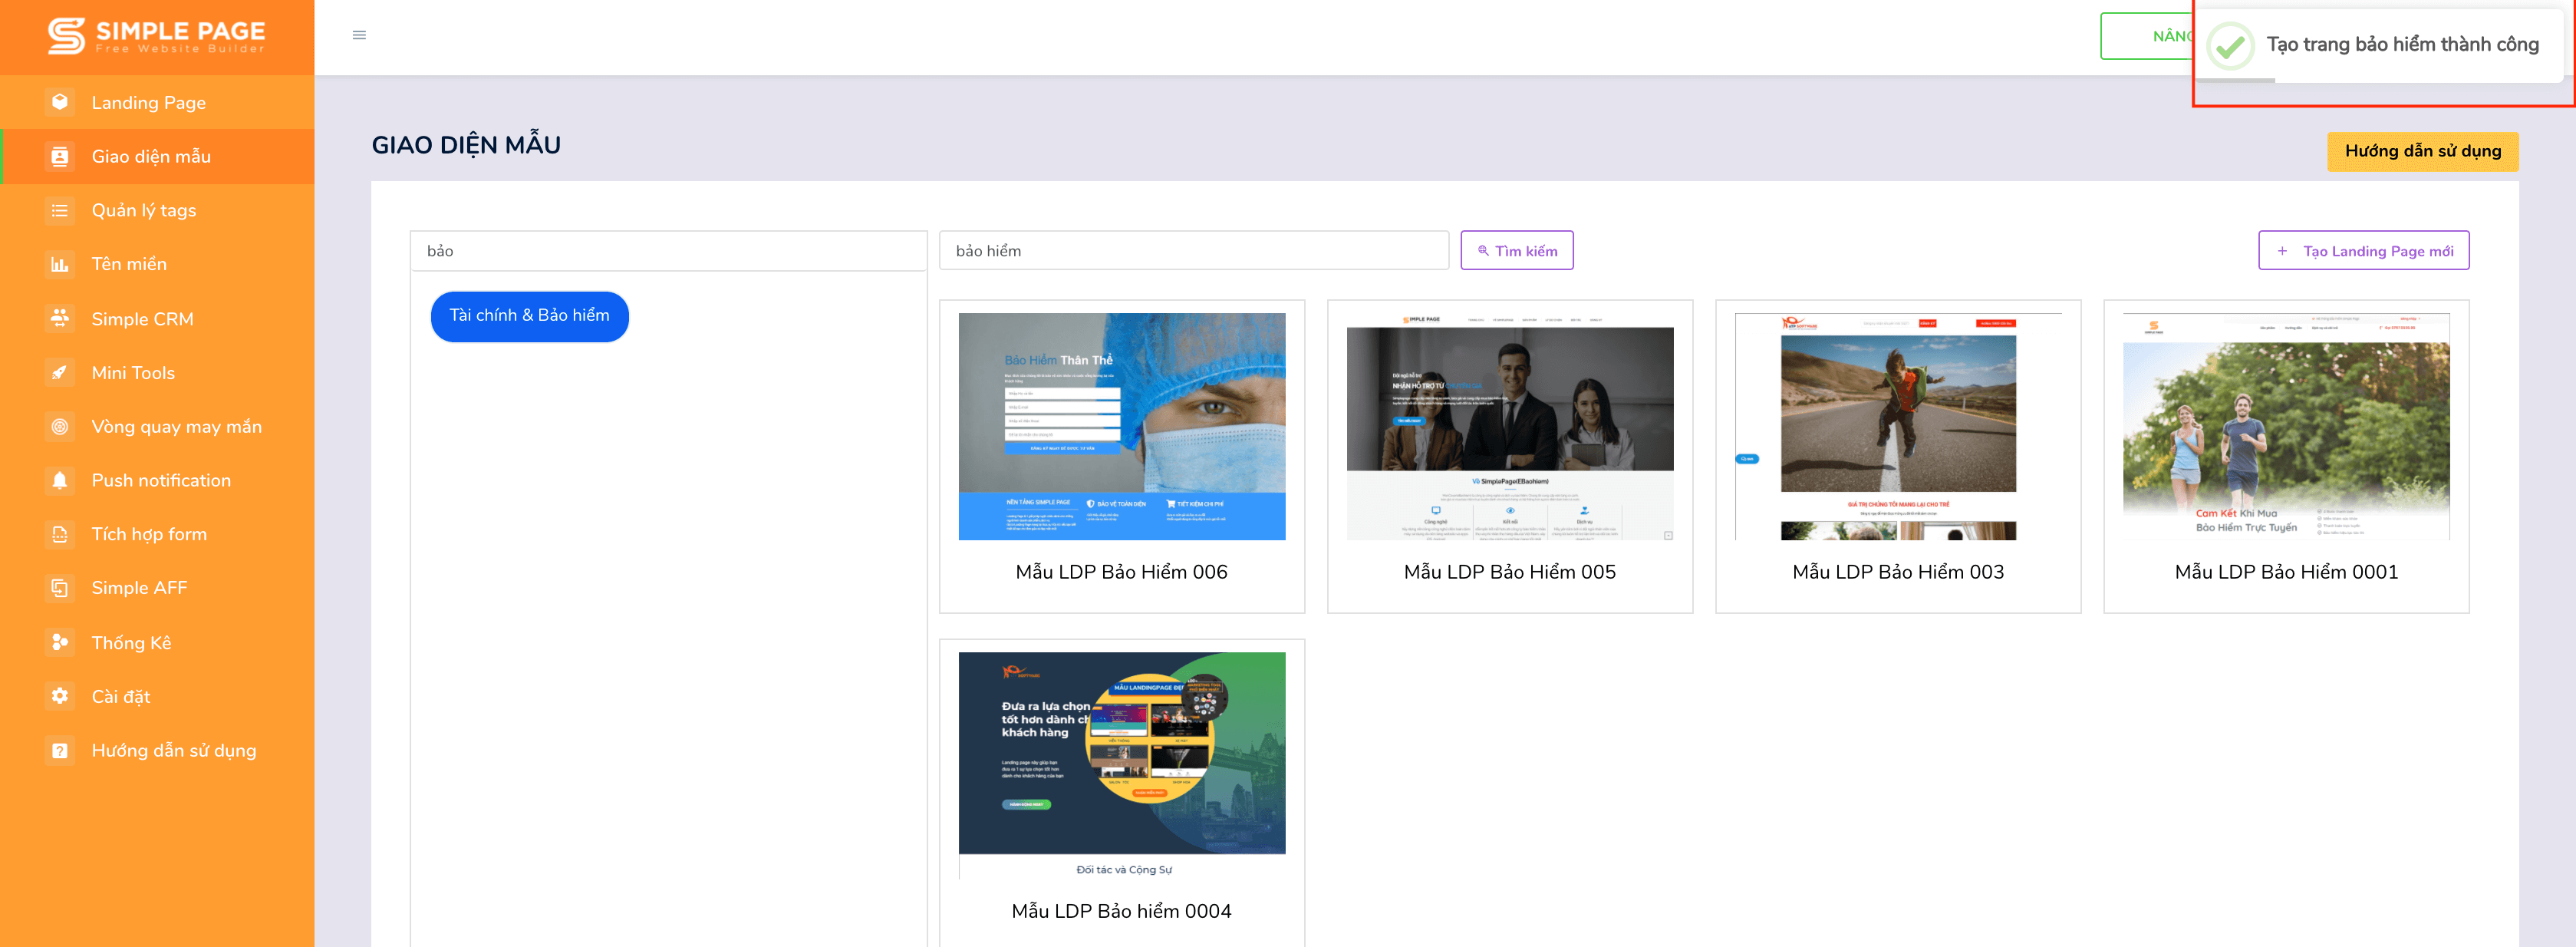This screenshot has height=947, width=2576.
Task: Click the Cài đặt settings sidebar icon
Action: [56, 695]
